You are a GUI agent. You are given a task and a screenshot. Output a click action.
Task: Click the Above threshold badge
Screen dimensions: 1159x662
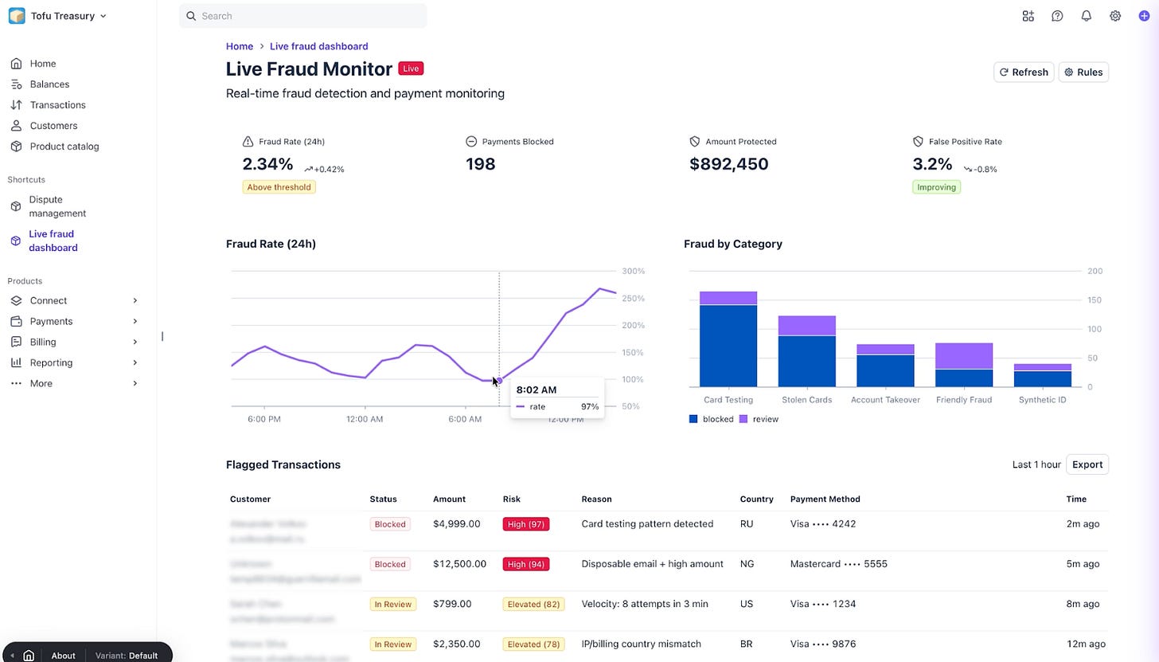click(279, 187)
